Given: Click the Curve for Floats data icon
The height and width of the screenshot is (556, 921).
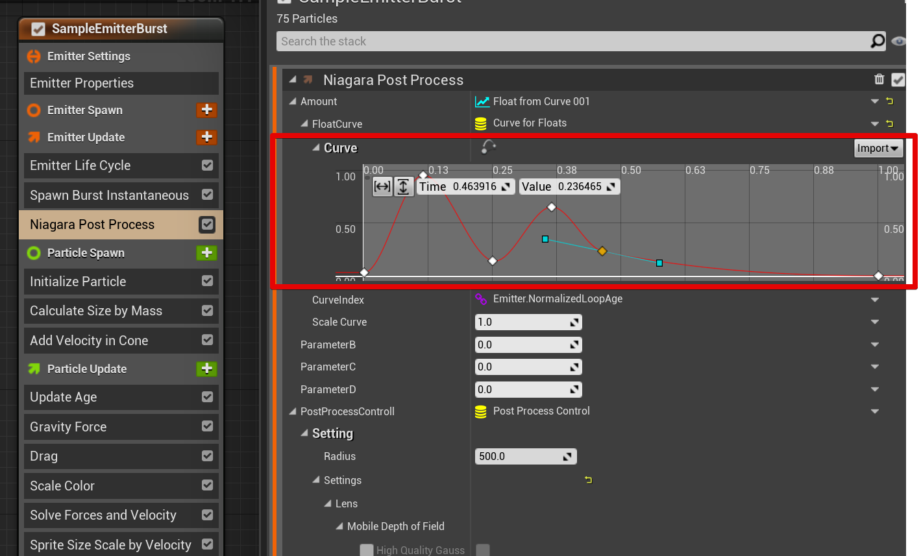Looking at the screenshot, I should tap(481, 123).
